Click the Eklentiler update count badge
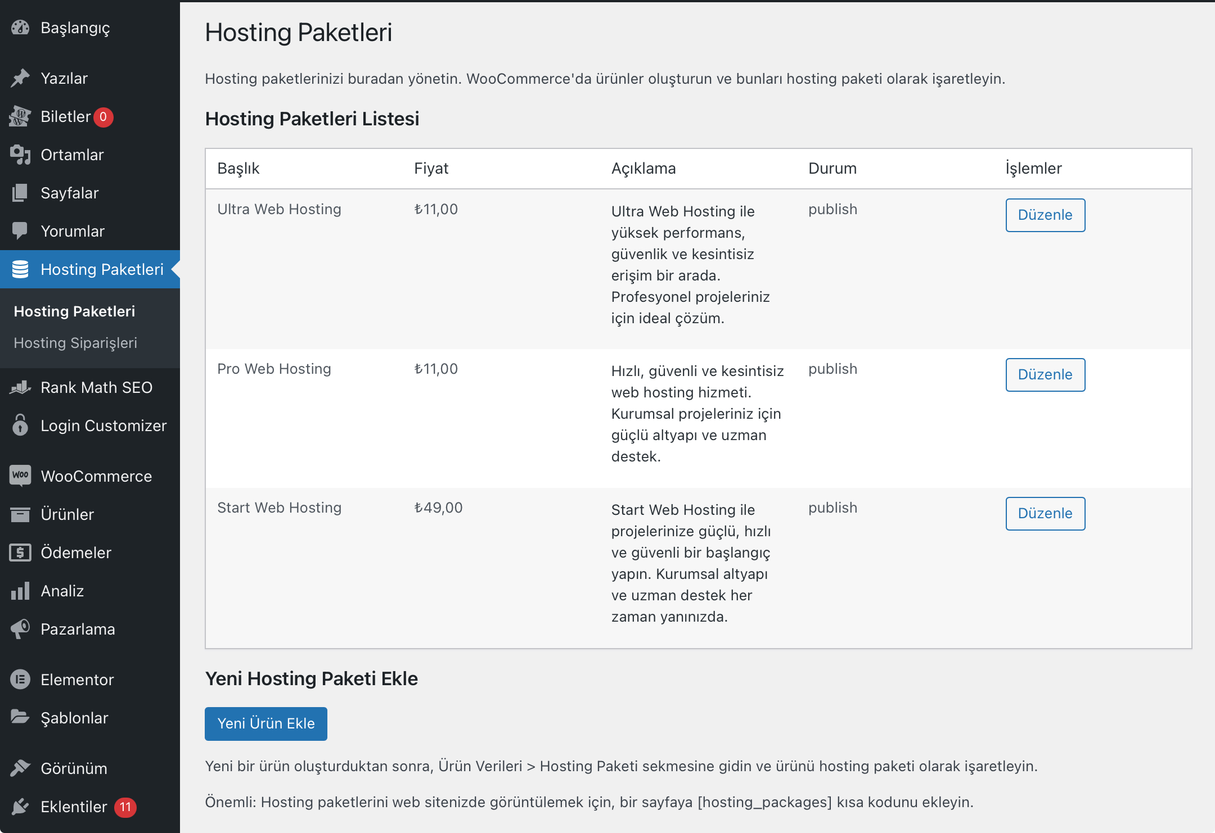The height and width of the screenshot is (833, 1215). (x=125, y=807)
